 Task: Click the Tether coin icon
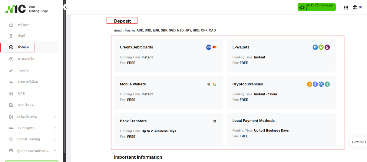(327, 84)
